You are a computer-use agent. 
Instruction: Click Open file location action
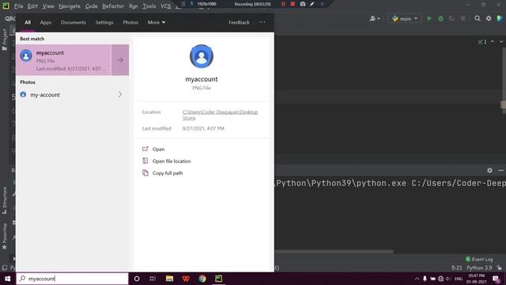coord(172,161)
